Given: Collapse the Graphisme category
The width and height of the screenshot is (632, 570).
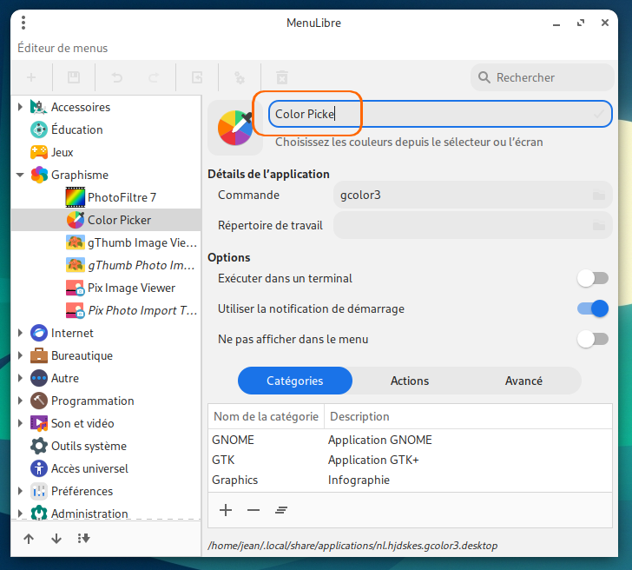Looking at the screenshot, I should pos(20,175).
